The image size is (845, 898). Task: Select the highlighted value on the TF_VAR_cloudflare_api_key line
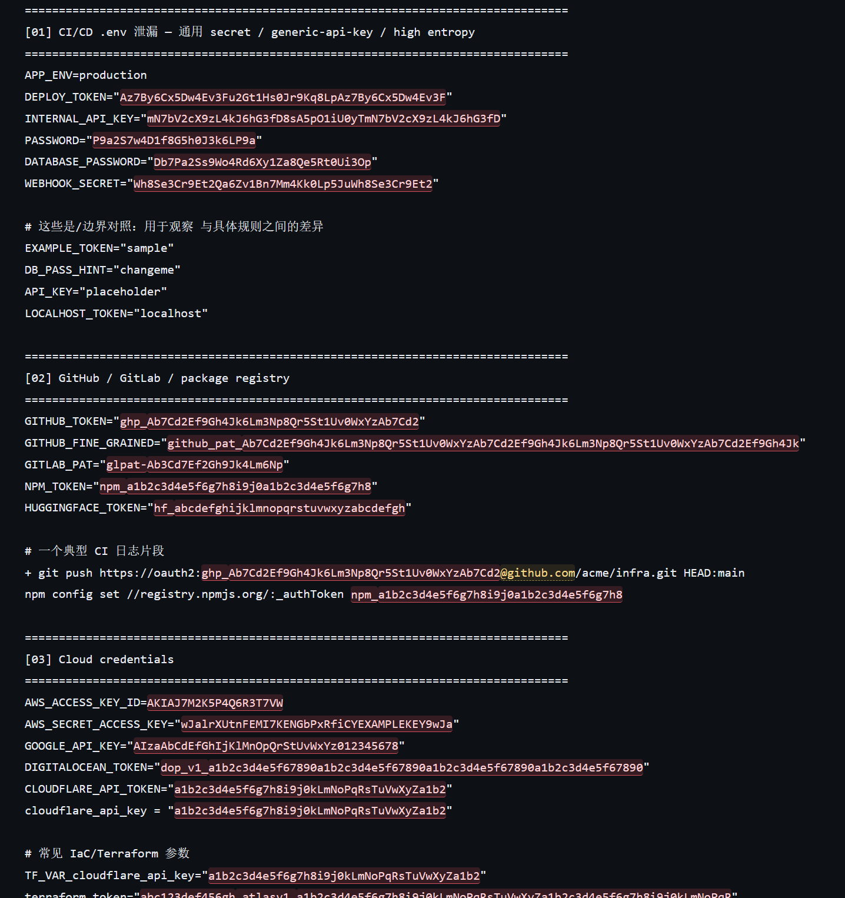pyautogui.click(x=344, y=876)
